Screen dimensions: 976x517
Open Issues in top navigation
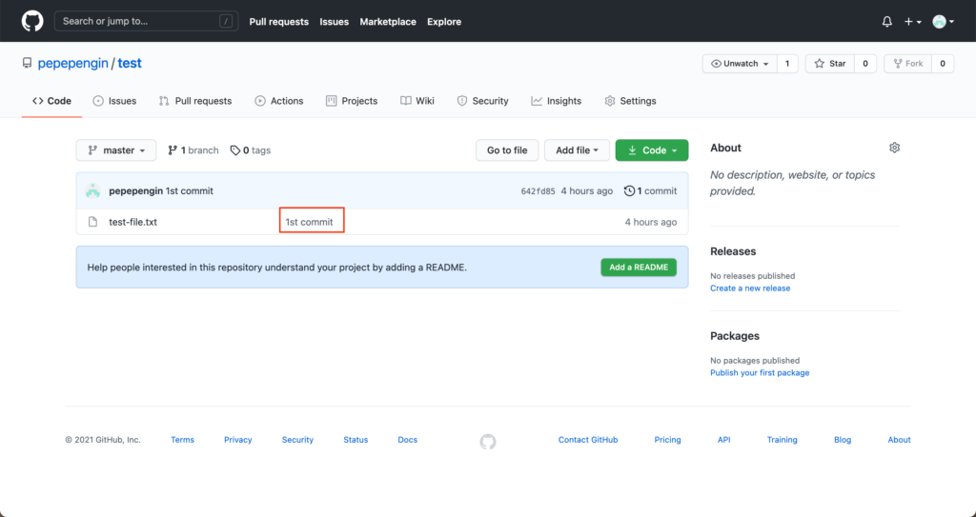click(335, 22)
